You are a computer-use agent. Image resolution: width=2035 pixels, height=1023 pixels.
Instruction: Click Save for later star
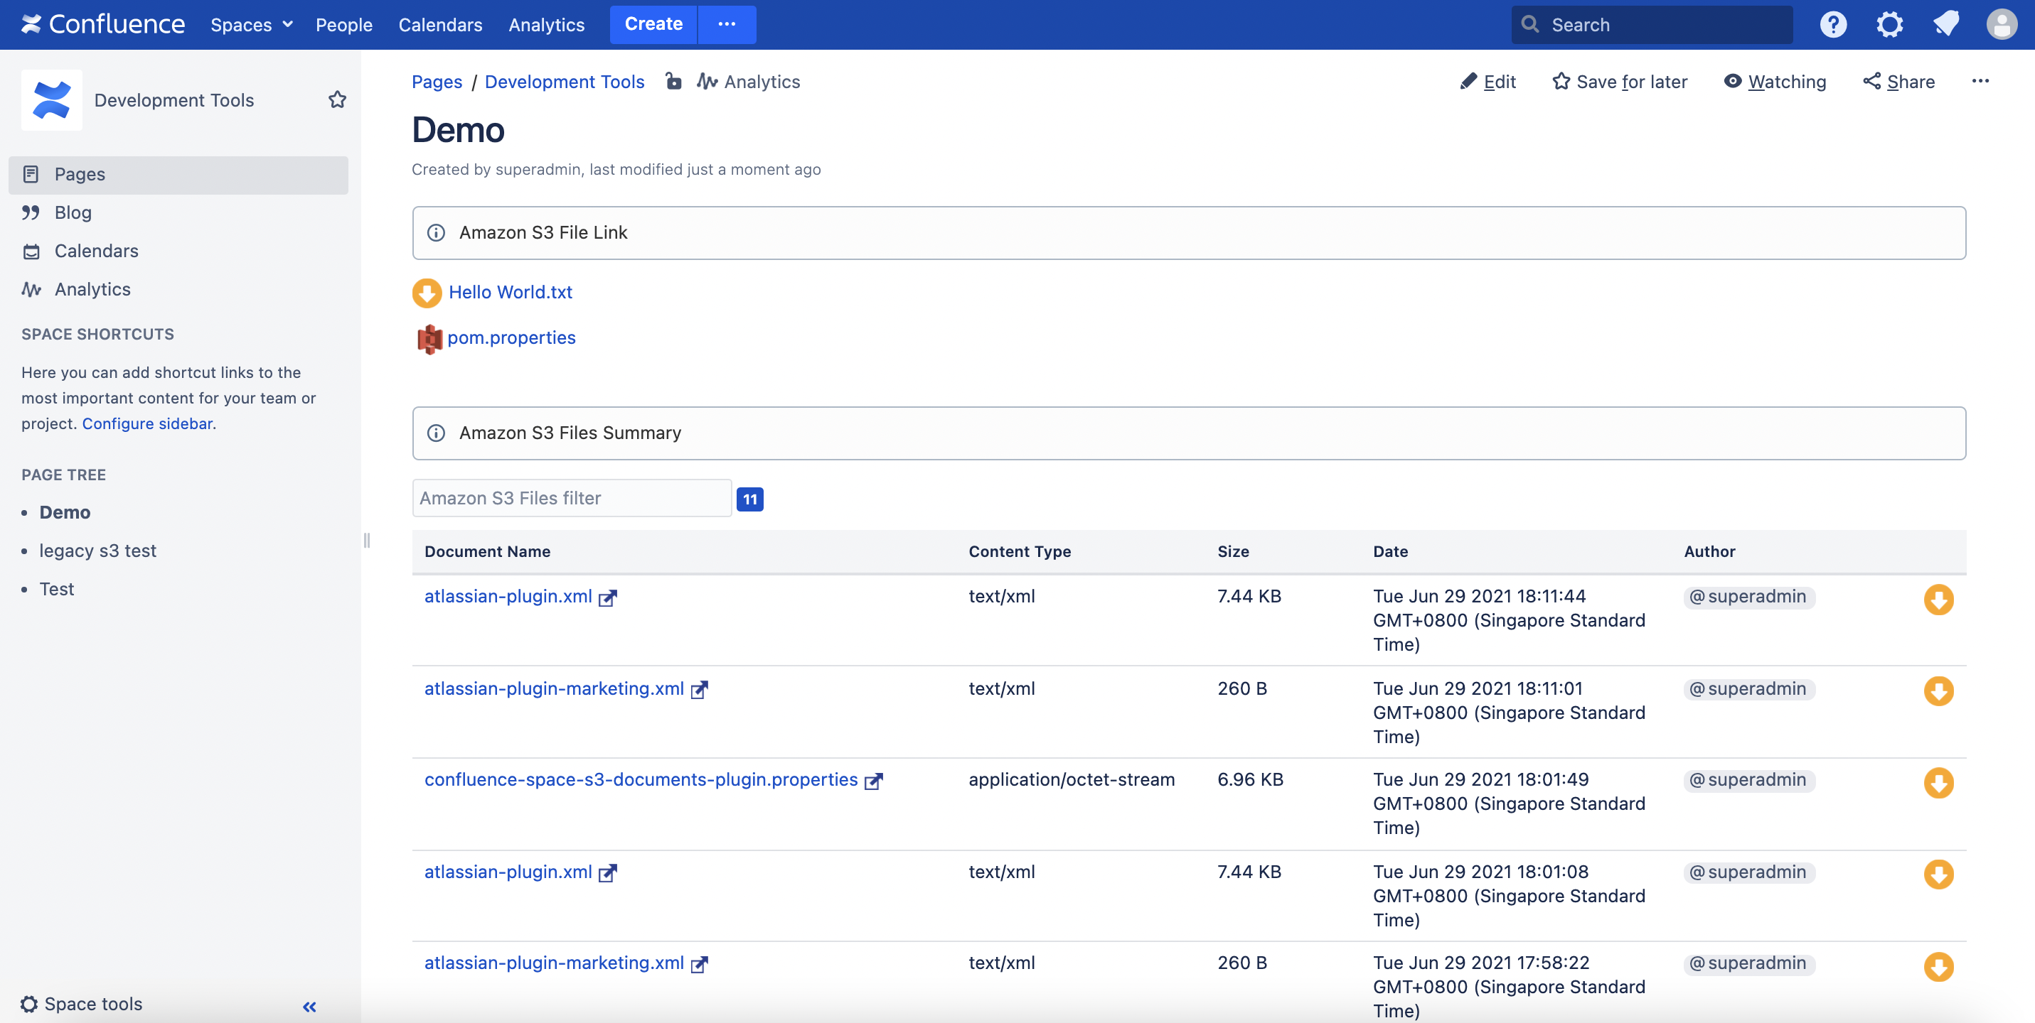[1620, 82]
